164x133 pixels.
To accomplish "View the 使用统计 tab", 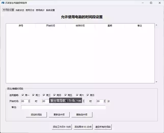I will pyautogui.click(x=40, y=10).
